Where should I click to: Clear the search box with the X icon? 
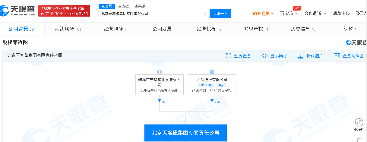(x=205, y=14)
